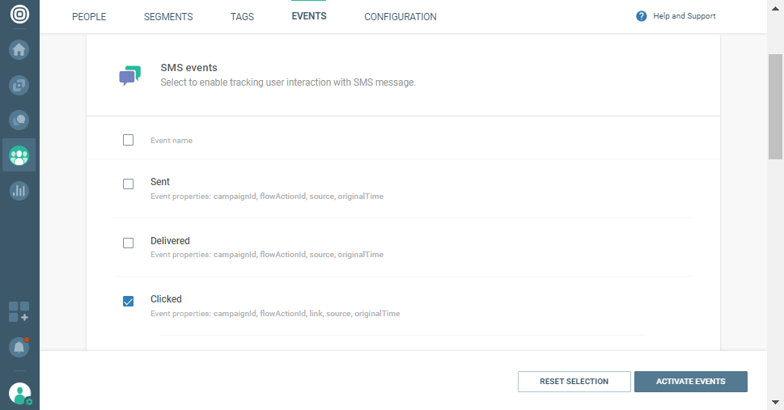
Task: Open the second sidebar module below Home
Action: click(x=19, y=84)
